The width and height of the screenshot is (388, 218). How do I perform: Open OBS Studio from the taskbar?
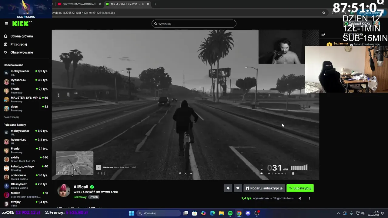click(x=257, y=213)
